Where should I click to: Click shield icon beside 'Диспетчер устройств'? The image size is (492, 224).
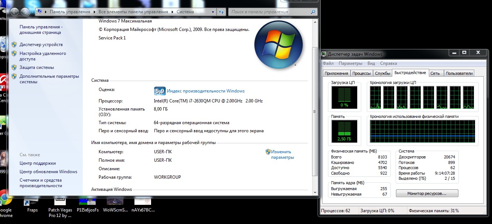click(14, 45)
